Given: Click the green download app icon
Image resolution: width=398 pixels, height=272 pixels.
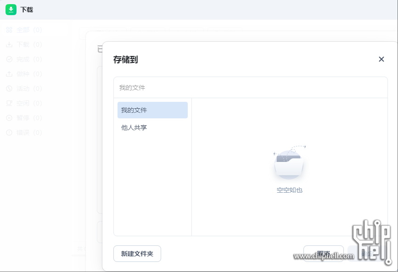Looking at the screenshot, I should [x=11, y=10].
